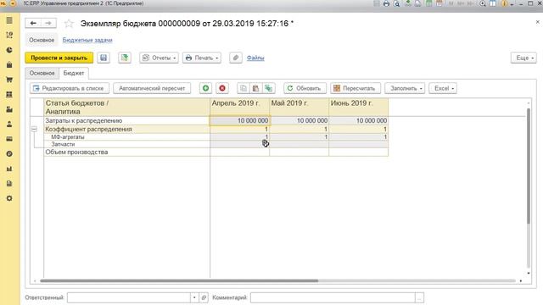Delete row with red cross icon
Screen dimensions: 543x305
(222, 88)
